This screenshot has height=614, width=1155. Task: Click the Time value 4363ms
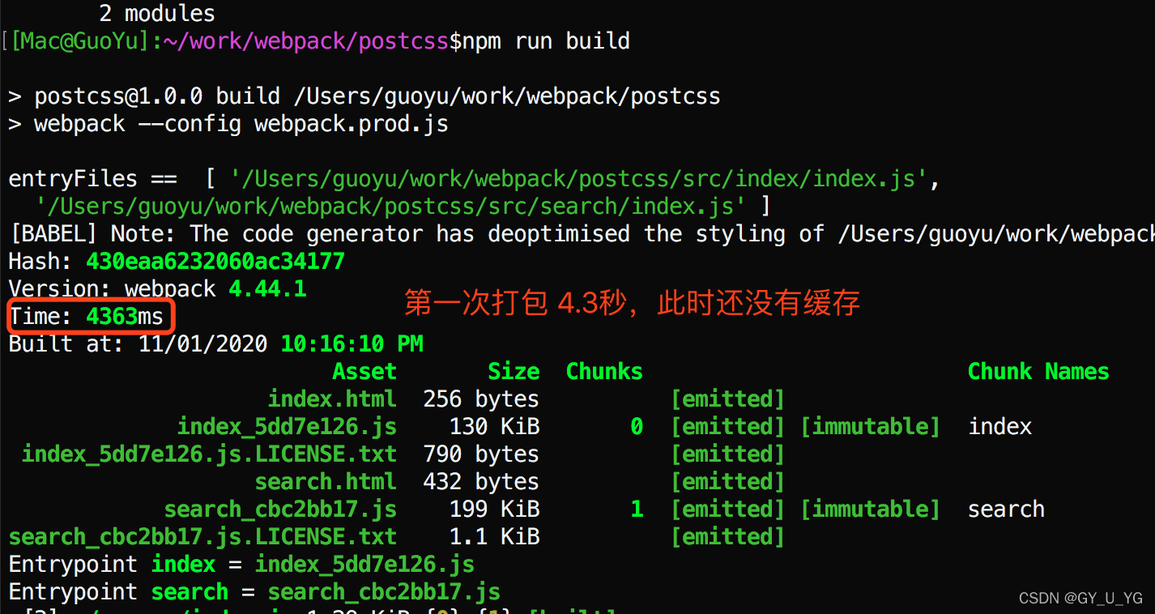[125, 317]
